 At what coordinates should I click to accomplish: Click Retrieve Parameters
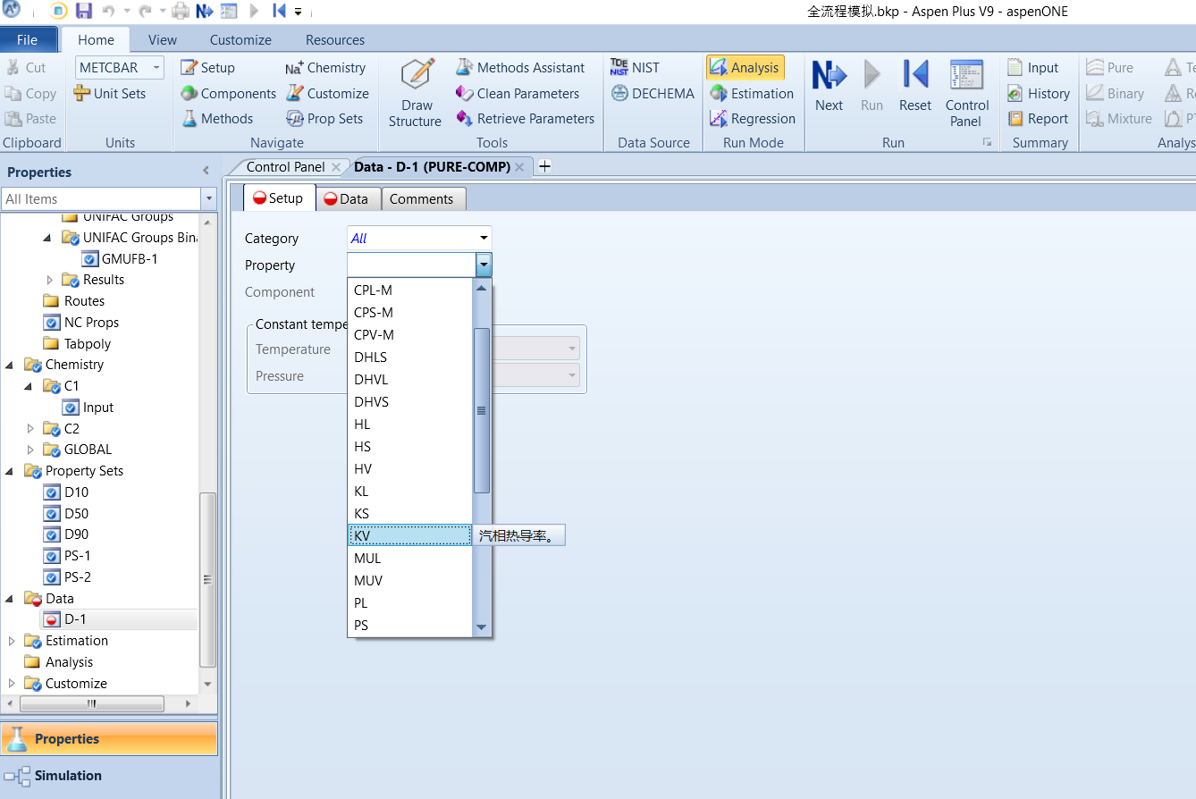525,119
